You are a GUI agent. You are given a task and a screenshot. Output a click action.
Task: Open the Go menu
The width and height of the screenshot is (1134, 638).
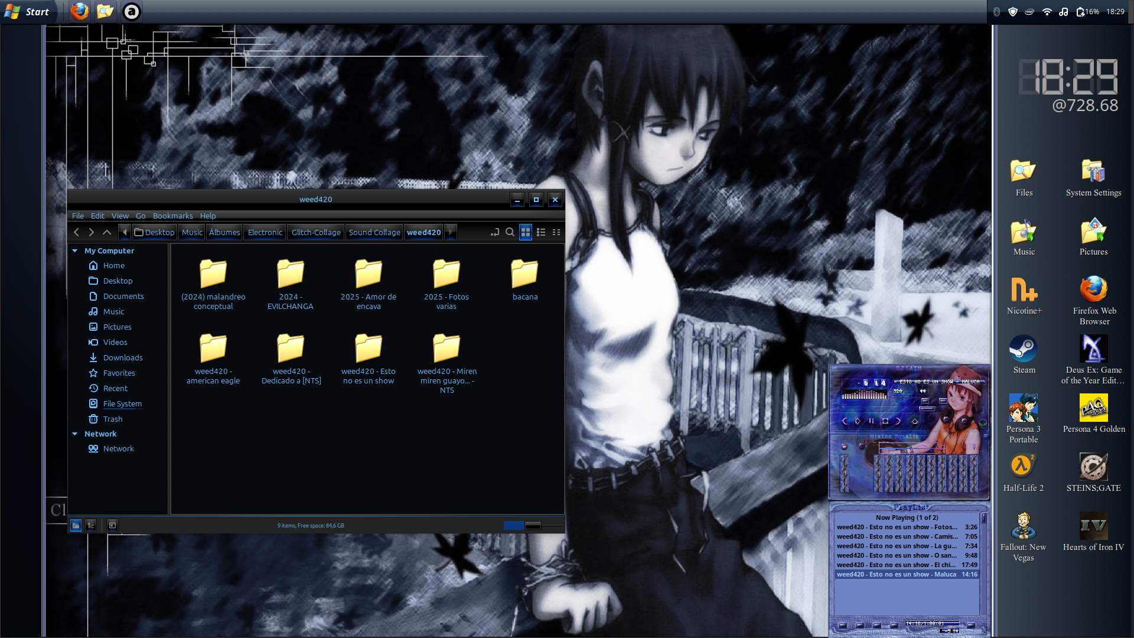(141, 216)
